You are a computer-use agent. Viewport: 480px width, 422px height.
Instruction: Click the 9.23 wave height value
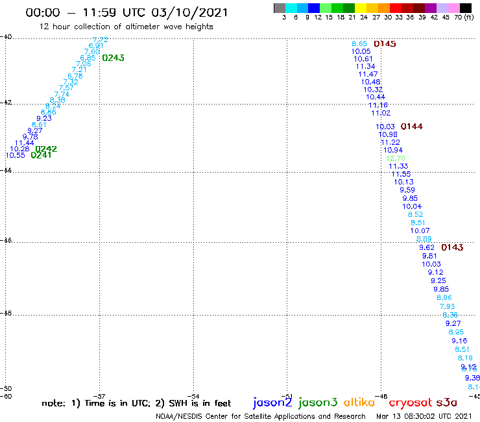tap(44, 118)
